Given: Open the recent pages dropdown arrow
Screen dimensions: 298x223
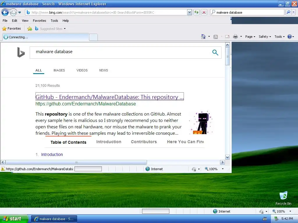Looking at the screenshot, I should click(19, 12).
